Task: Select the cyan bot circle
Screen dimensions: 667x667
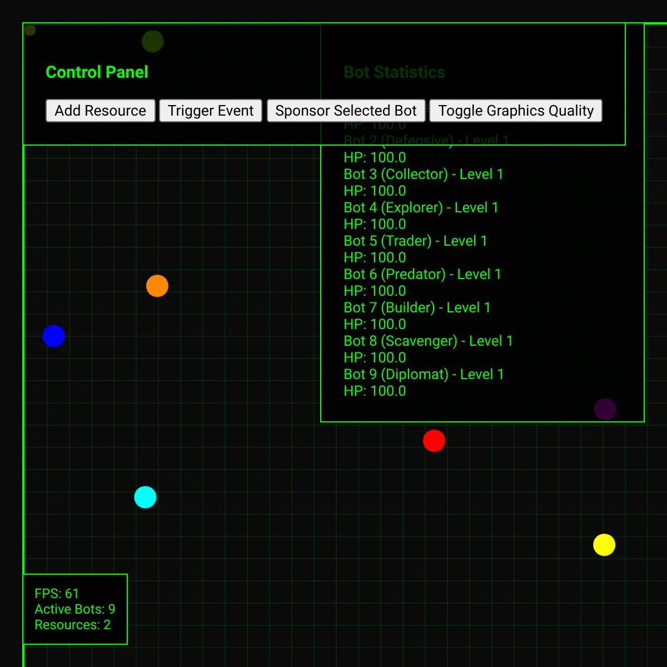Action: point(145,497)
